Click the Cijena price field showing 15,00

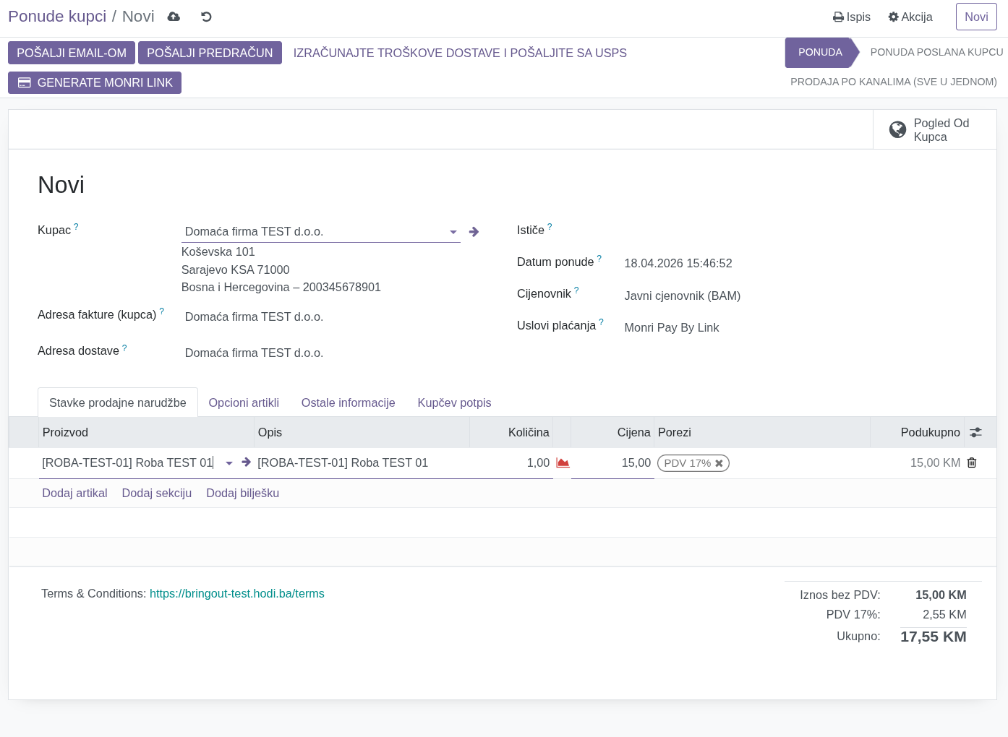tap(612, 462)
